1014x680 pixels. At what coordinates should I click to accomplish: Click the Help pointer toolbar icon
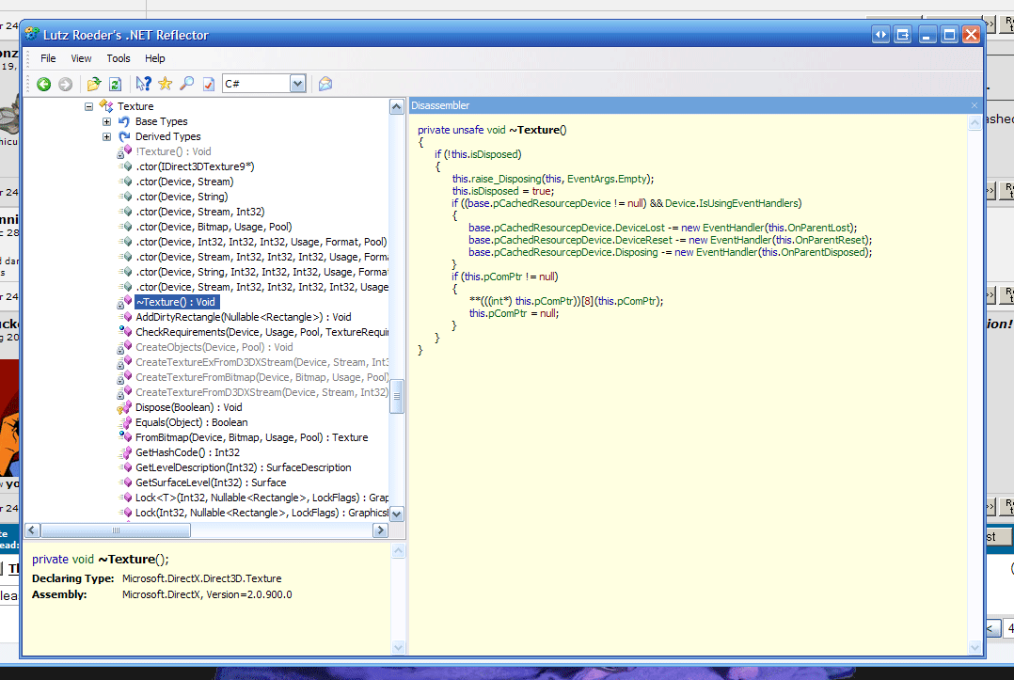144,84
